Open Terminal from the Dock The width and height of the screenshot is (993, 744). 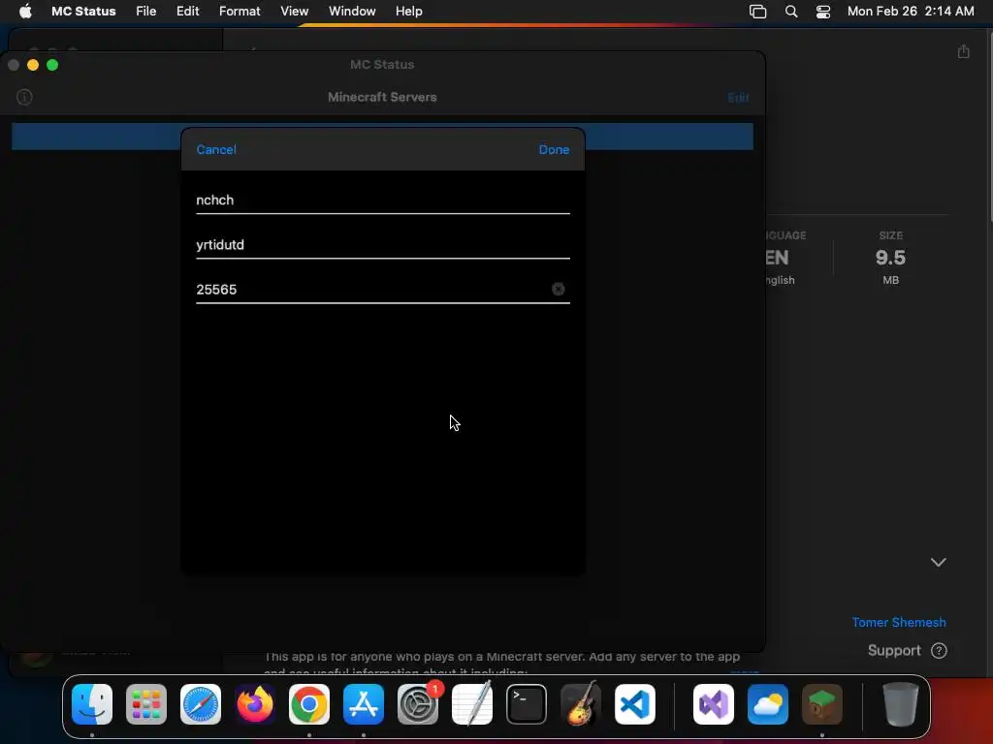(x=527, y=704)
